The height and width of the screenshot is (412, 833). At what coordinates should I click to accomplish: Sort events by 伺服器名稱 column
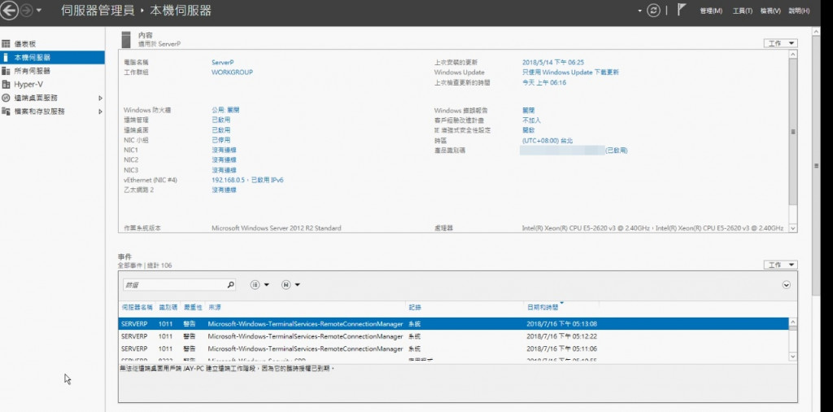(137, 307)
